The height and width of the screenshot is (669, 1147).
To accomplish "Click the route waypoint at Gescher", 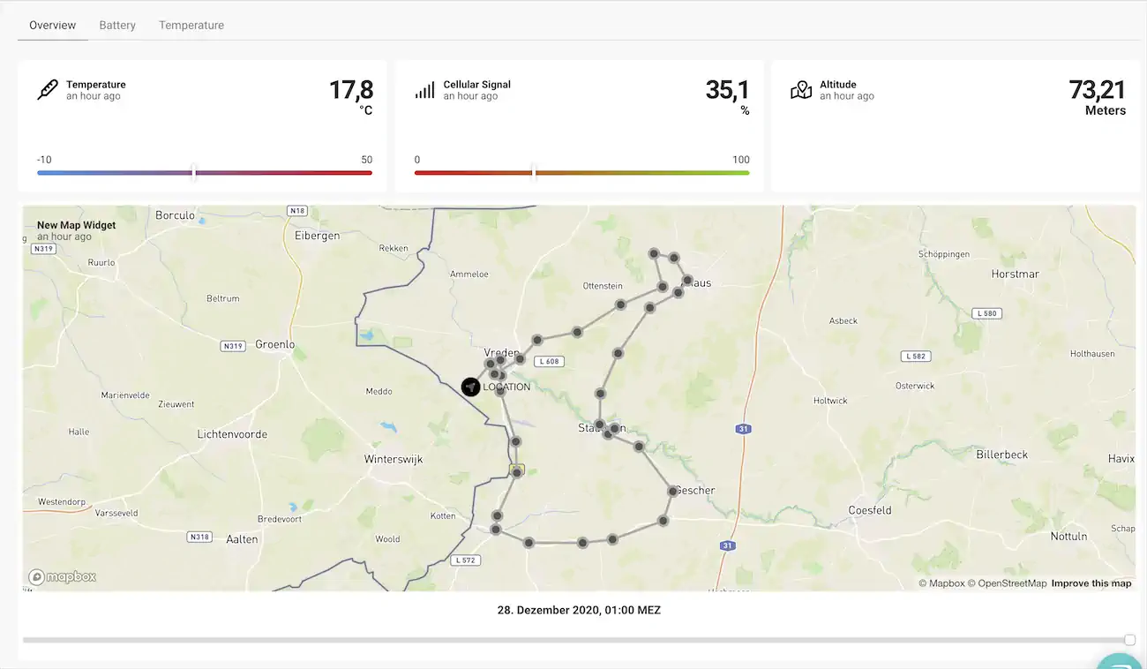I will click(672, 491).
